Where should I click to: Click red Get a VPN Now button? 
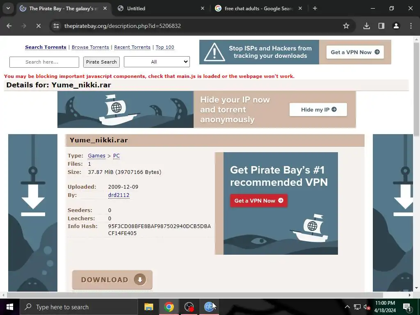click(259, 201)
